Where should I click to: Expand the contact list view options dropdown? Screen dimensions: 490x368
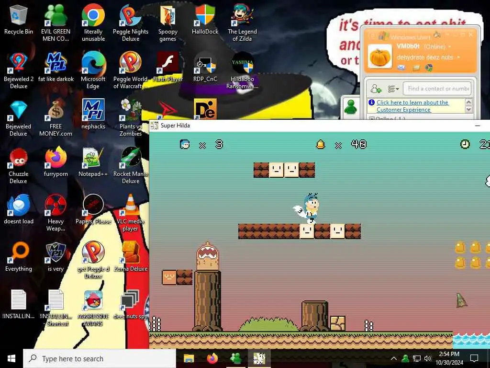coord(393,89)
